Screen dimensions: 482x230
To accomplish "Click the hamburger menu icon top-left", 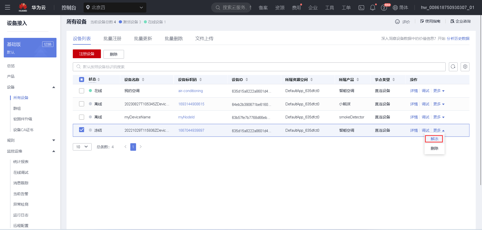I will tap(7, 7).
